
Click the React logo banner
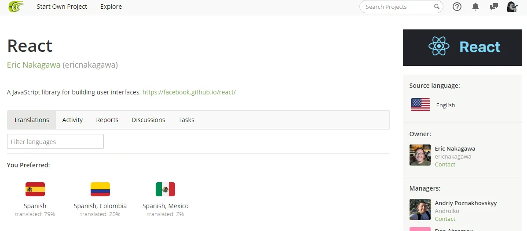[x=462, y=48]
